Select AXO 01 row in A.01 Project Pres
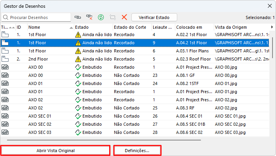 [x=135, y=92]
